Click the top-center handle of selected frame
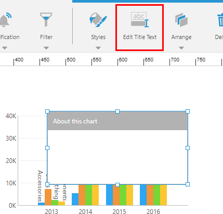Image resolution: width=223 pixels, height=214 pixels. point(117,111)
